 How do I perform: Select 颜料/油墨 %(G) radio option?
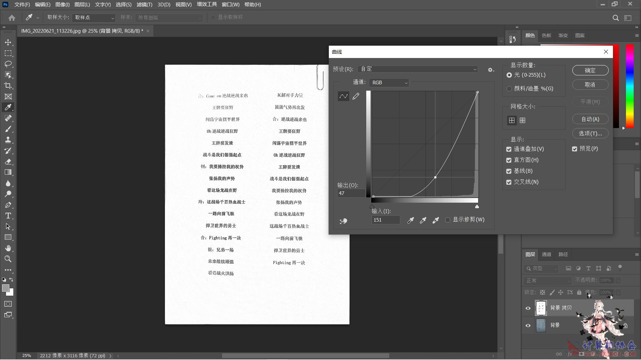pos(509,89)
